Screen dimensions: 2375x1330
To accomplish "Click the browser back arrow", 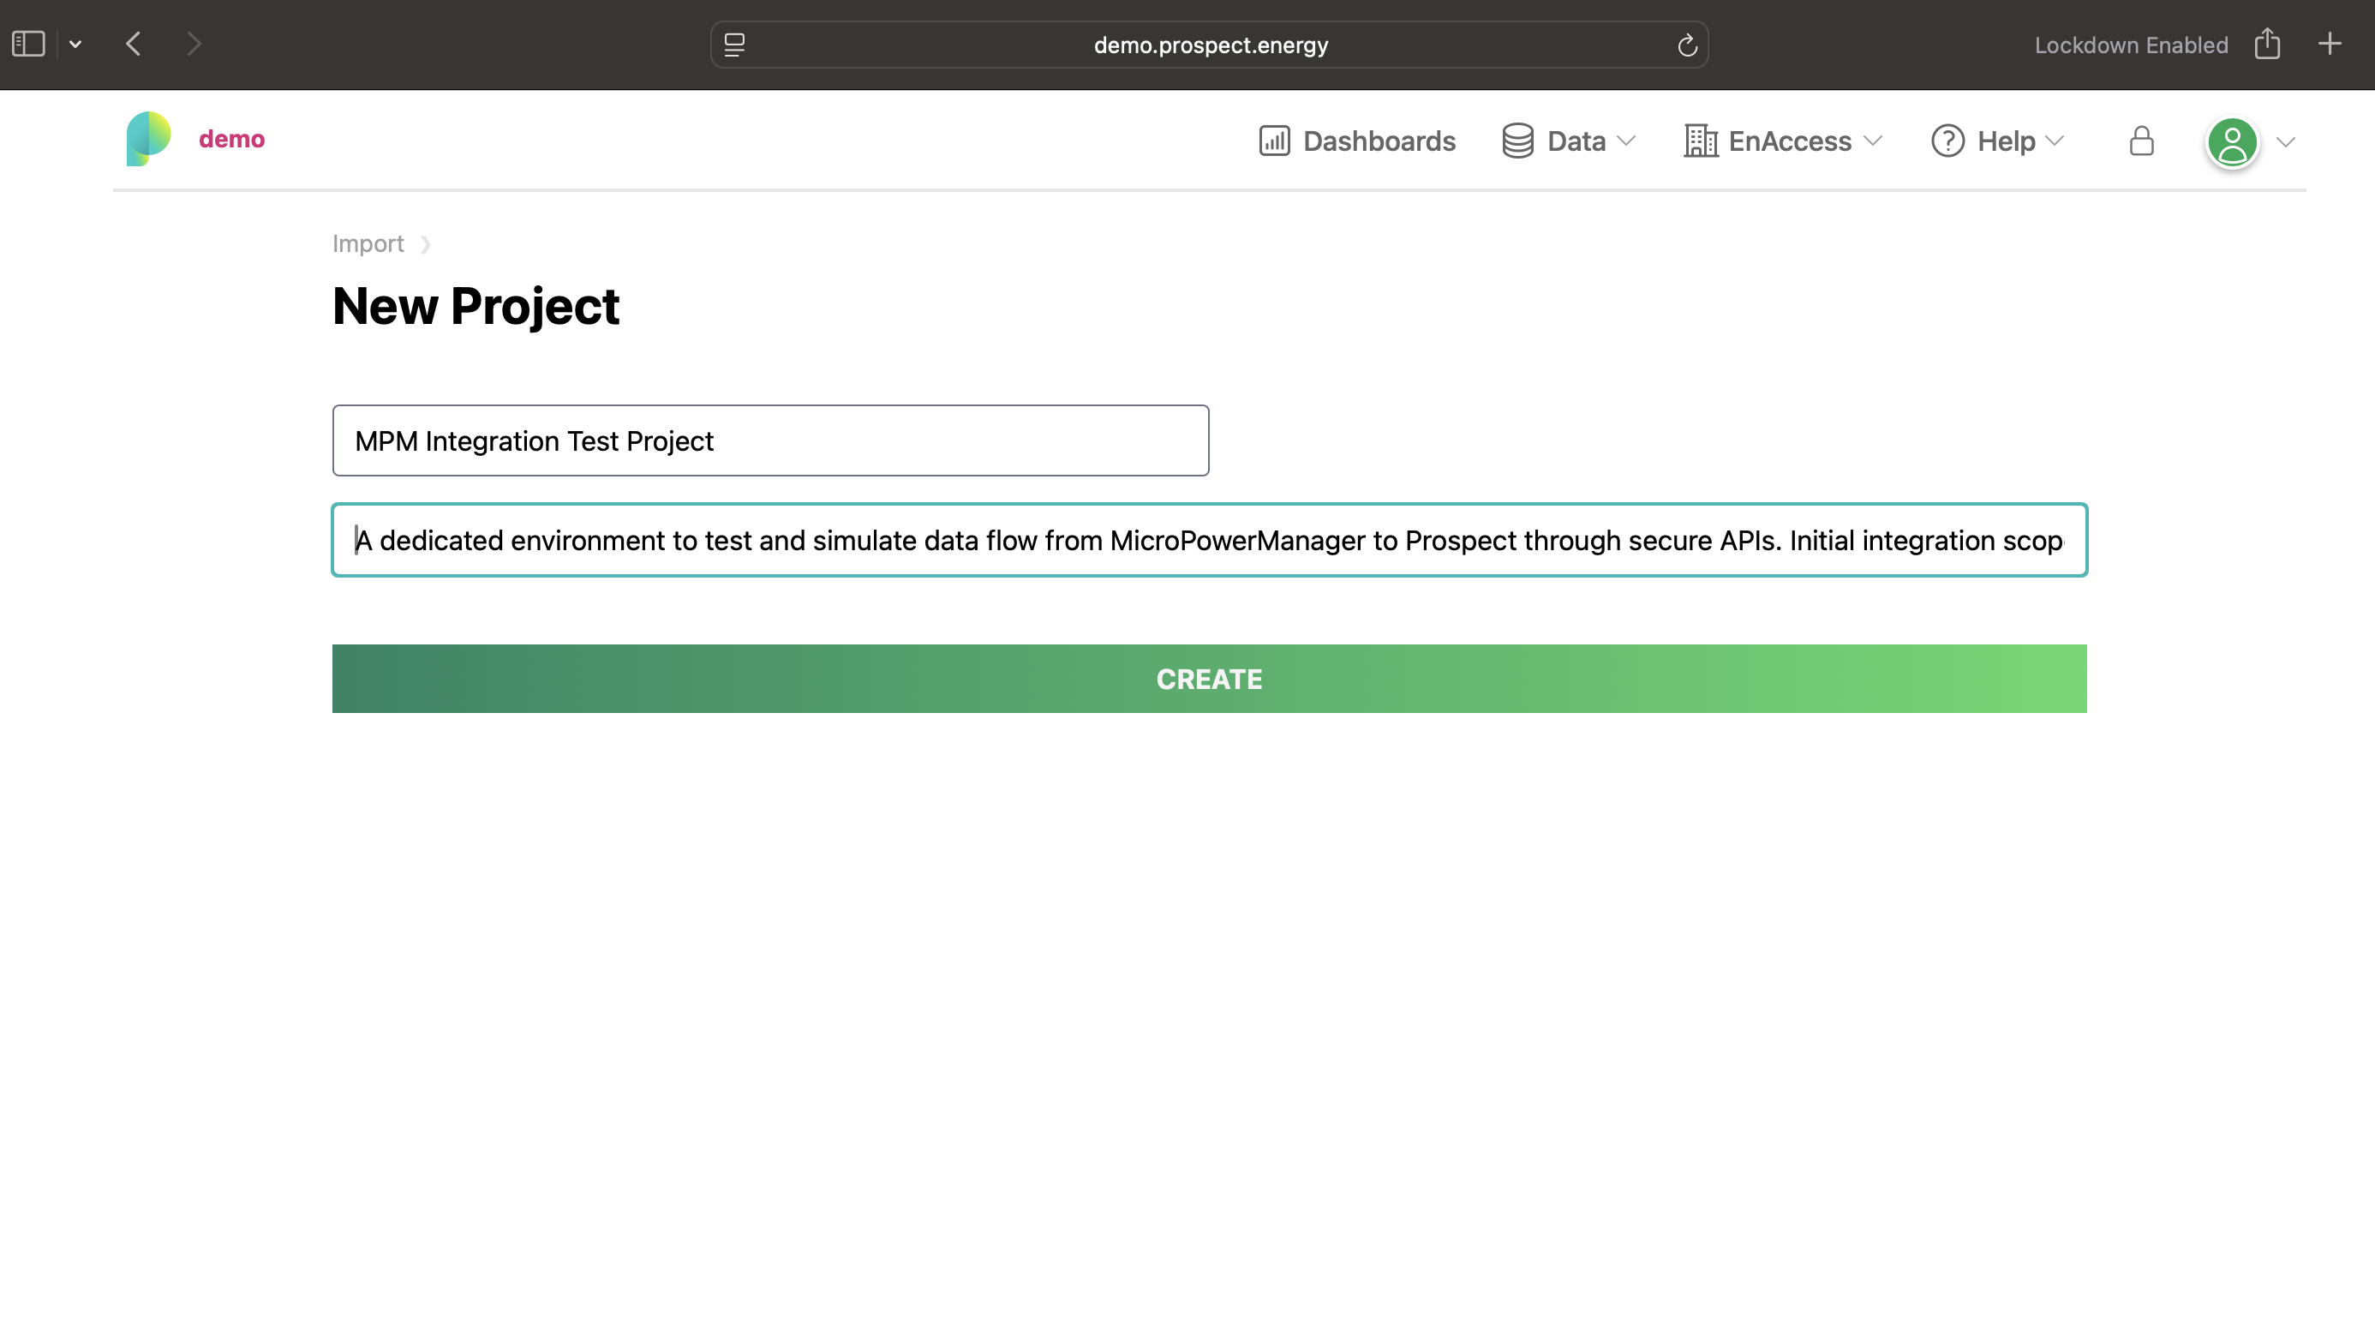I will click(x=133, y=43).
